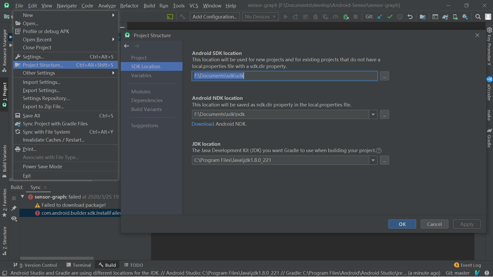The height and width of the screenshot is (277, 493).
Task: Click the Git update project arrow icon
Action: 380,17
